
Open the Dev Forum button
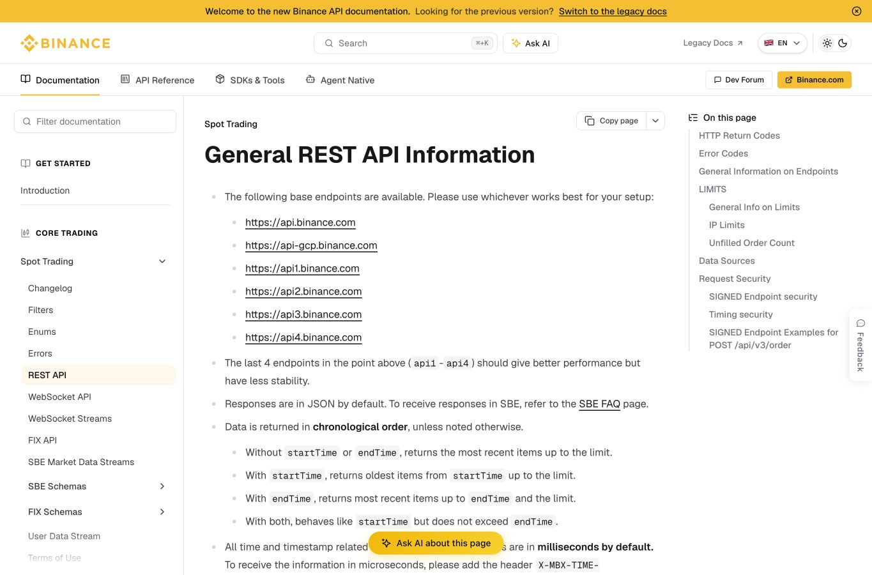click(739, 80)
